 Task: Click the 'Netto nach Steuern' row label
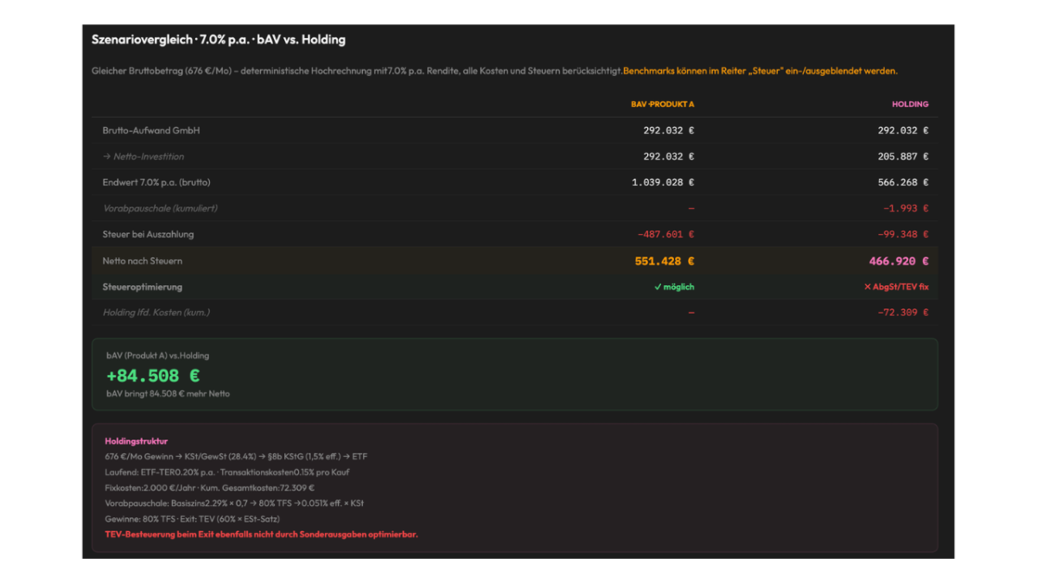click(x=142, y=261)
